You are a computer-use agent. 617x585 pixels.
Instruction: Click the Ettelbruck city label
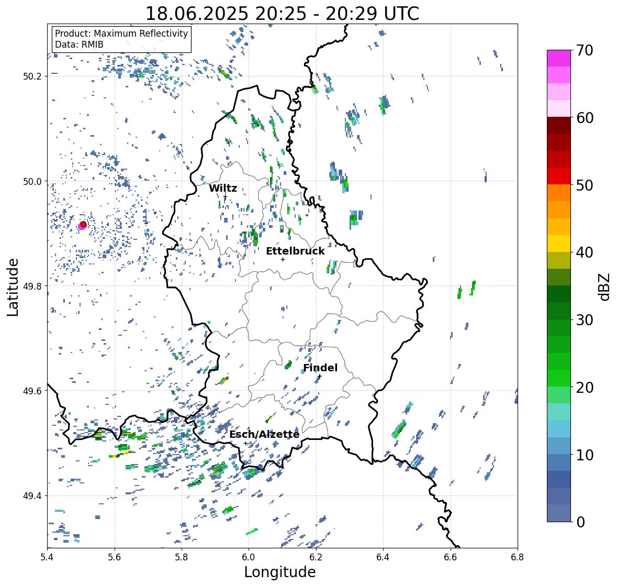coord(295,251)
